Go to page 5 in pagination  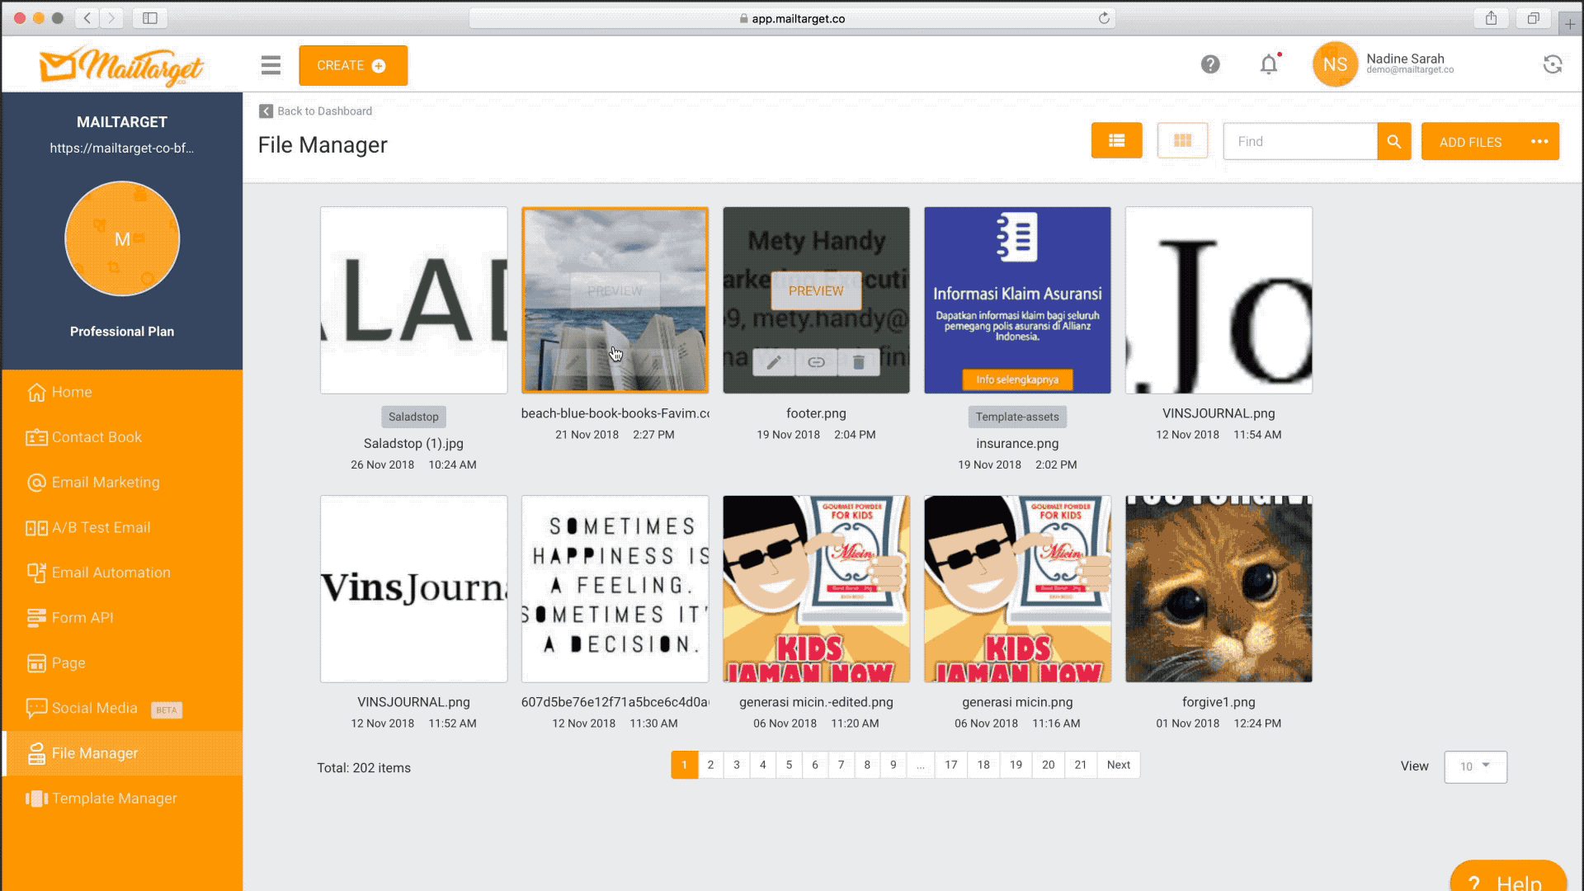click(x=789, y=765)
